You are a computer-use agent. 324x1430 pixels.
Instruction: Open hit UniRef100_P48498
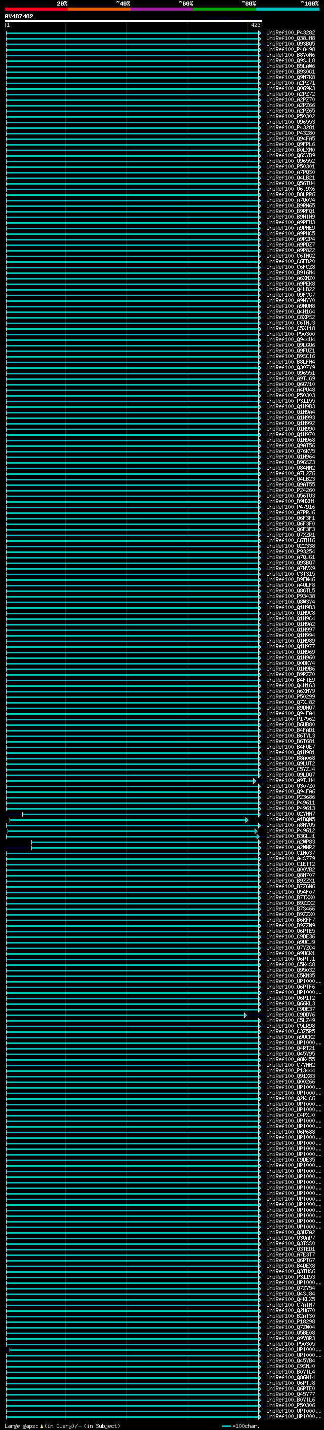pyautogui.click(x=290, y=49)
